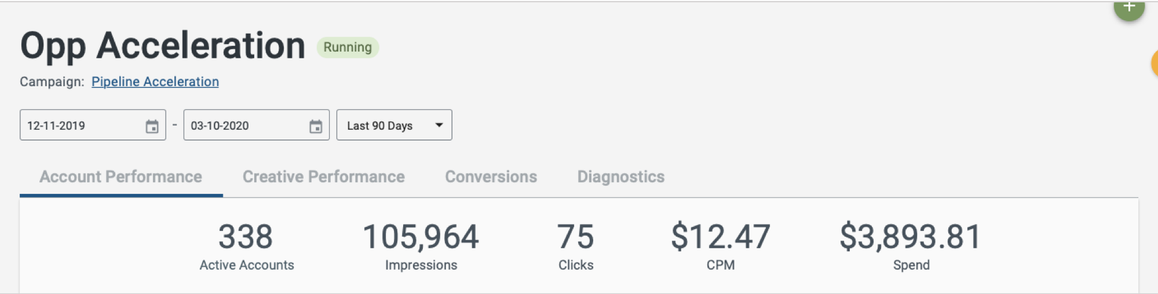The height and width of the screenshot is (294, 1158).
Task: Open the Pipeline Acceleration campaign link
Action: [x=155, y=82]
